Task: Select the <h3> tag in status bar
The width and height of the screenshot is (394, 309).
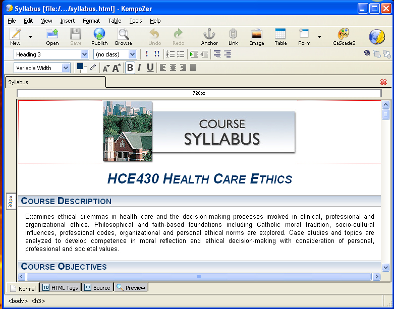Action: pyautogui.click(x=38, y=301)
